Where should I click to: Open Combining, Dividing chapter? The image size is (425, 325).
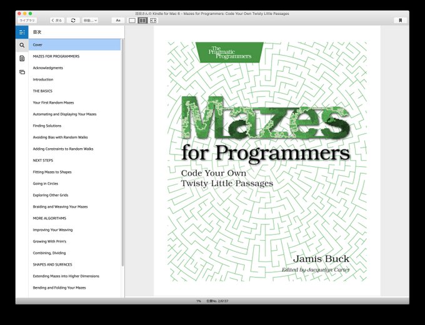pyautogui.click(x=75, y=253)
